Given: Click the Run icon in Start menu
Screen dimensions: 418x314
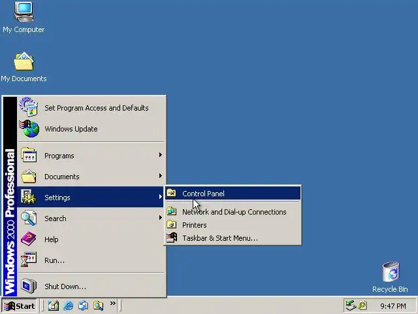Looking at the screenshot, I should point(29,260).
